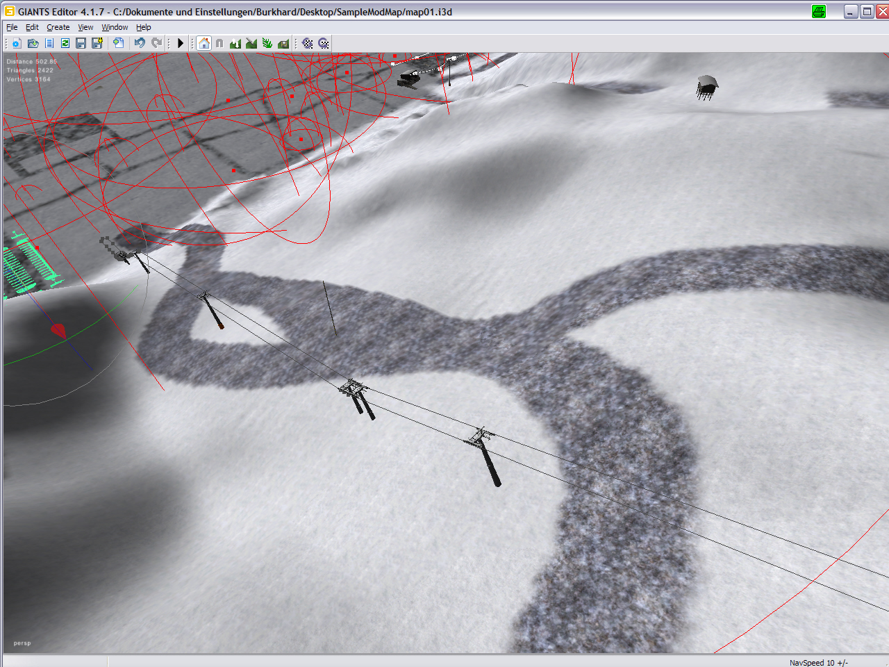Viewport: 889px width, 667px height.
Task: Select the terrain paint brush tool
Action: (x=251, y=43)
